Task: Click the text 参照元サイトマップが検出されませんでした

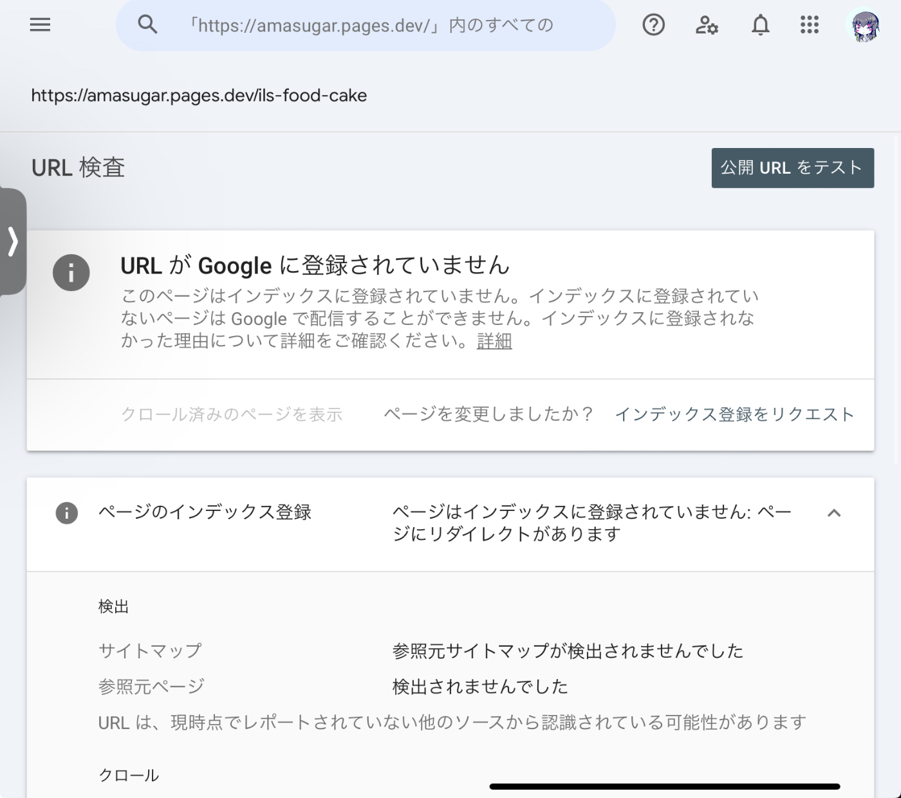Action: (x=568, y=651)
